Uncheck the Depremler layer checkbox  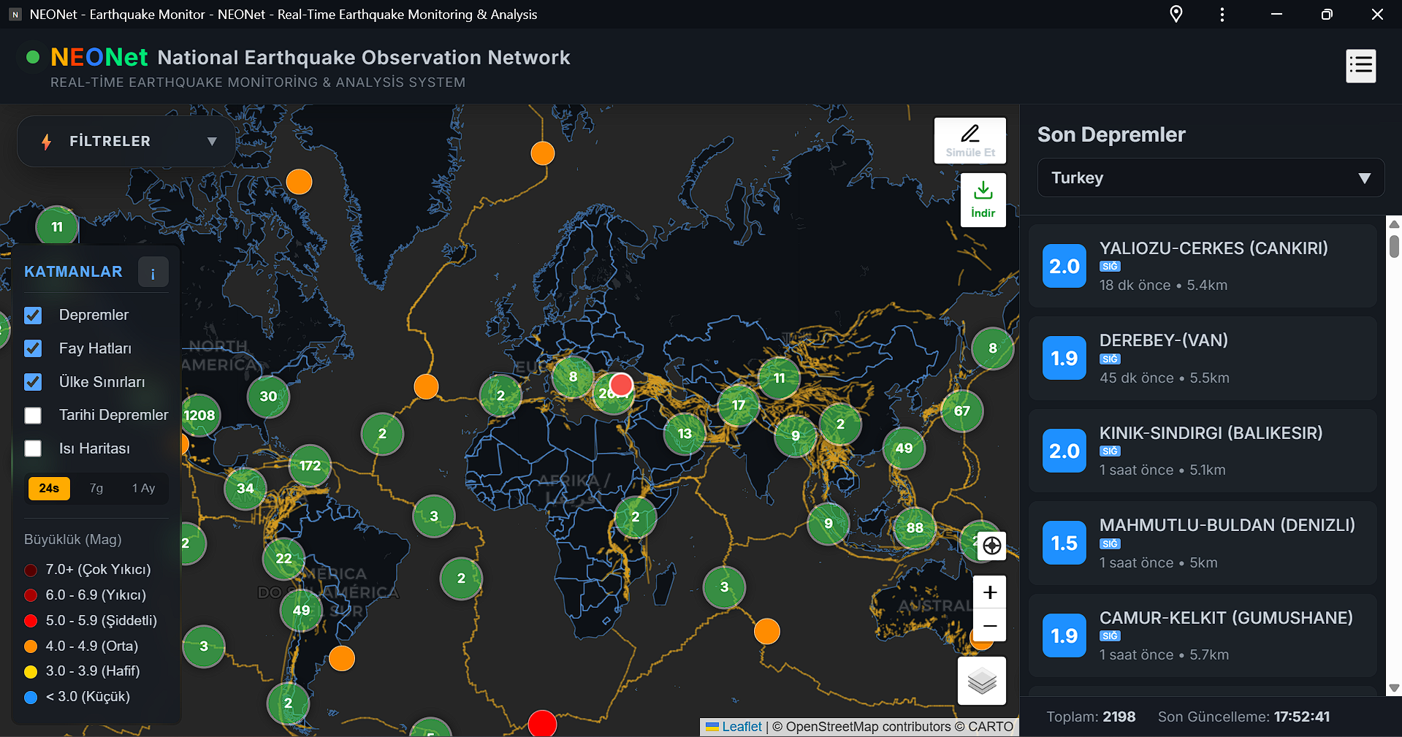(x=33, y=315)
